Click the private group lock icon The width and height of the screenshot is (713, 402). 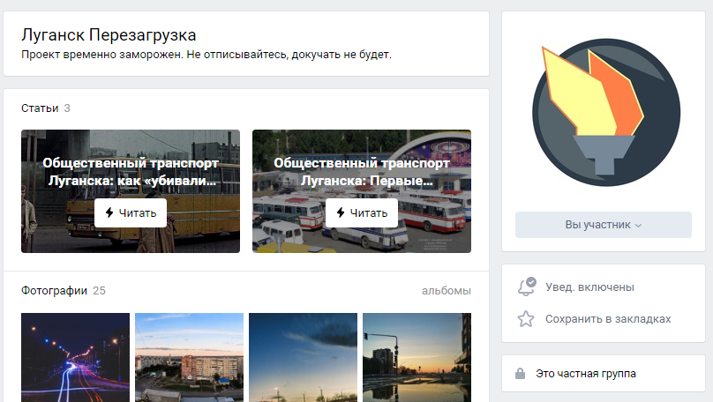tap(521, 374)
